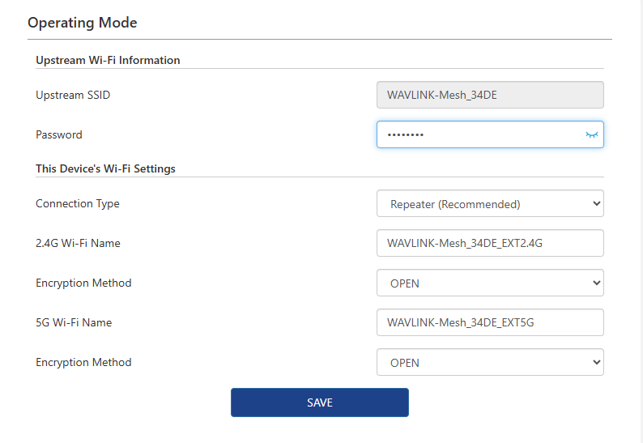Click the Upstream SSID label
The height and width of the screenshot is (443, 643).
73,96
